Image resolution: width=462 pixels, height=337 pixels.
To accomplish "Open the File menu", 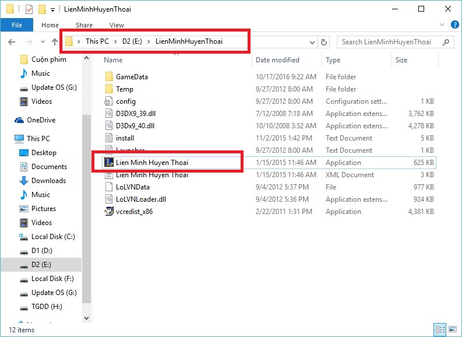I will pos(17,25).
